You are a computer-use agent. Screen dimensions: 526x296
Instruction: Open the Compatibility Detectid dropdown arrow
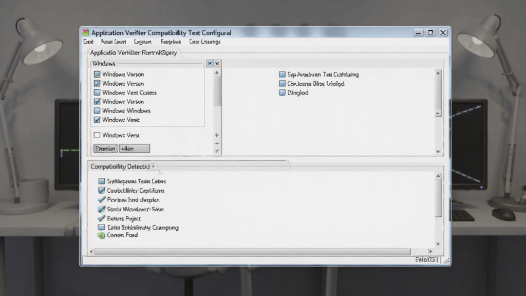pos(153,166)
